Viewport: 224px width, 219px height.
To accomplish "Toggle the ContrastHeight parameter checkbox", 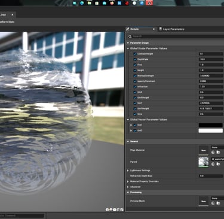I will pos(135,54).
